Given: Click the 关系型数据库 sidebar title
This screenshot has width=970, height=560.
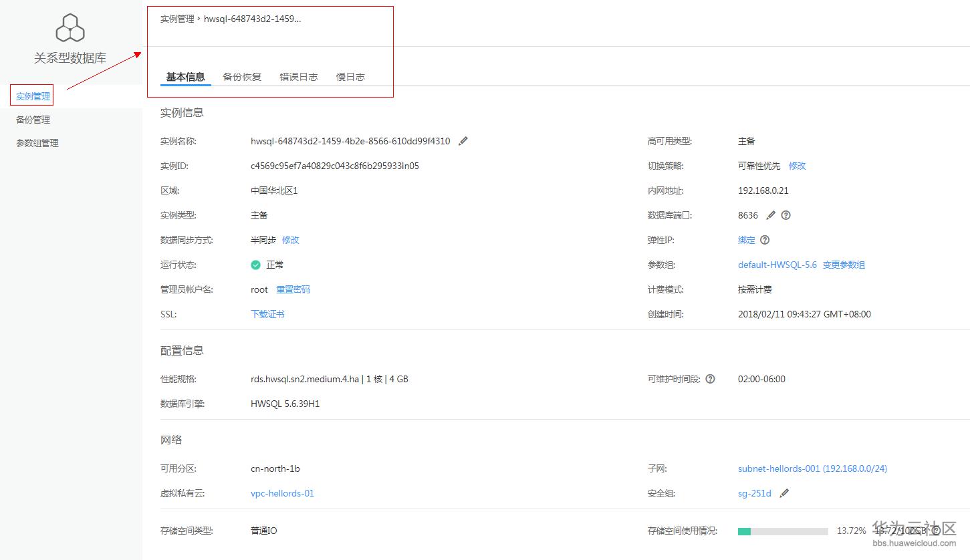Looking at the screenshot, I should pyautogui.click(x=70, y=58).
